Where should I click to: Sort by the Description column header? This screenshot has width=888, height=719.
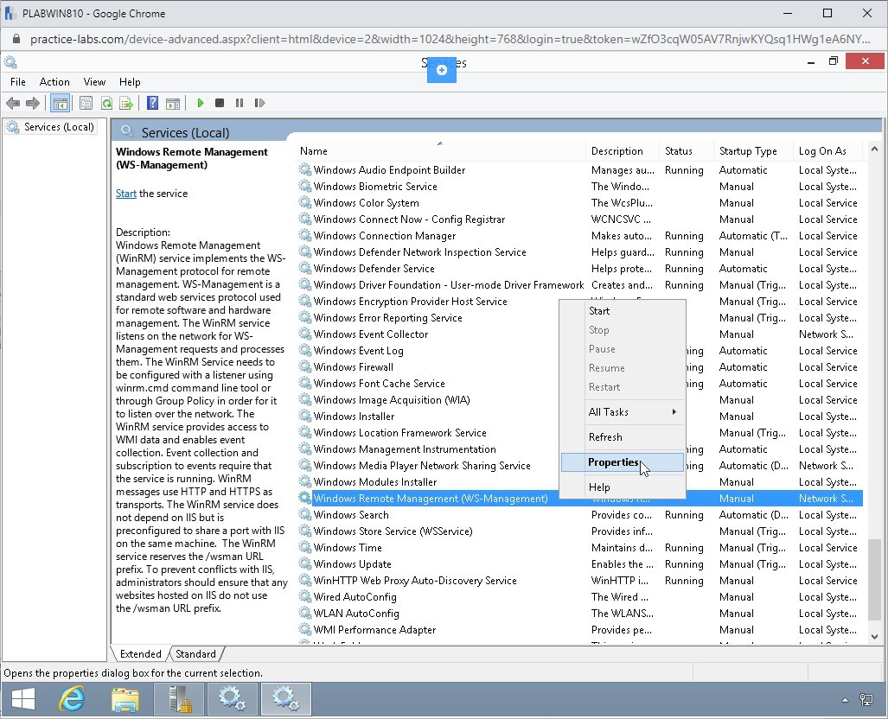[x=623, y=151]
